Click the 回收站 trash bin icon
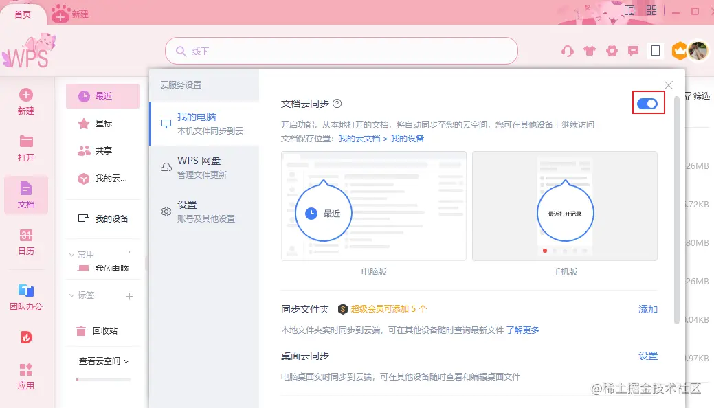 81,331
